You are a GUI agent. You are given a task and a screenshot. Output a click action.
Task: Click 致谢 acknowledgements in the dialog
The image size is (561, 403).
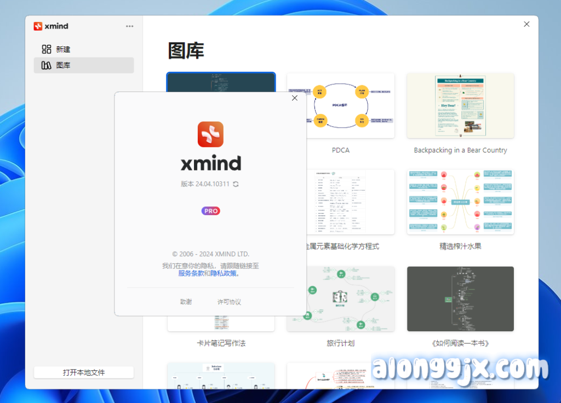(x=186, y=302)
